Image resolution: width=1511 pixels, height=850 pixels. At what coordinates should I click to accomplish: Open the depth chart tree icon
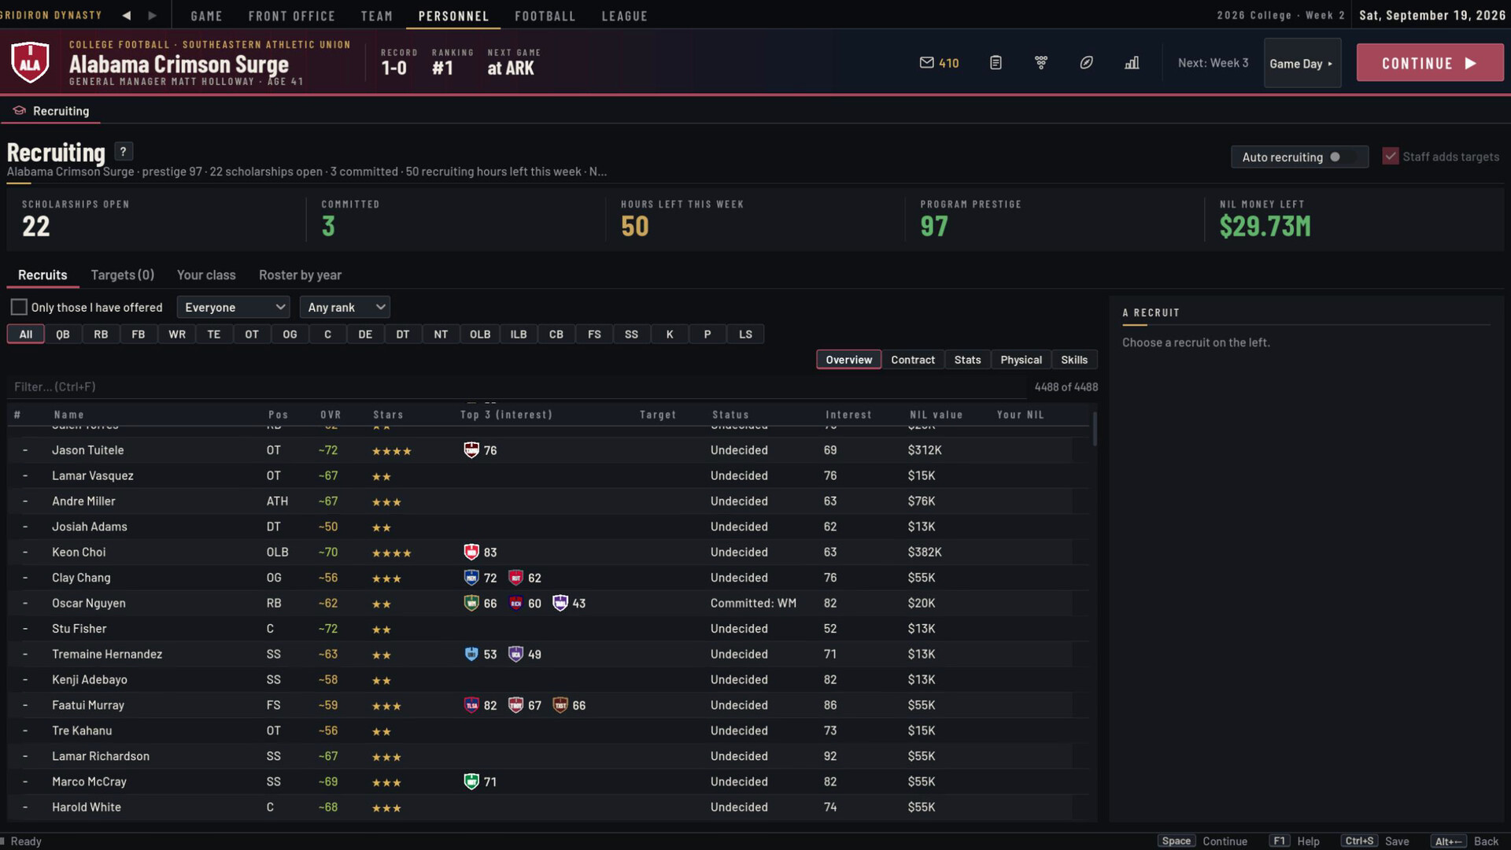[x=1041, y=63]
